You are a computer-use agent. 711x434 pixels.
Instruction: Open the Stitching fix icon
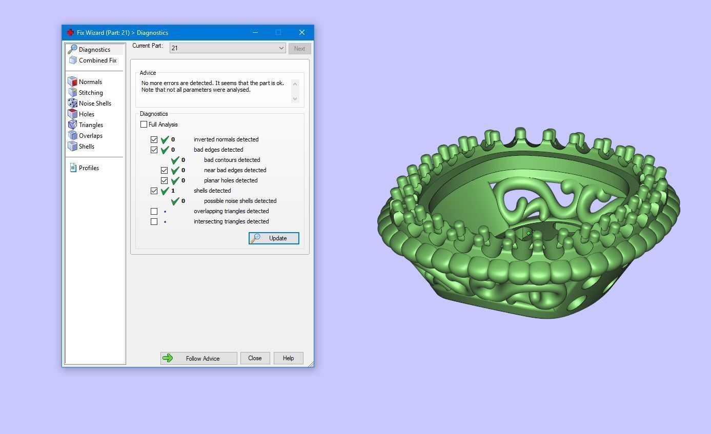pos(73,93)
